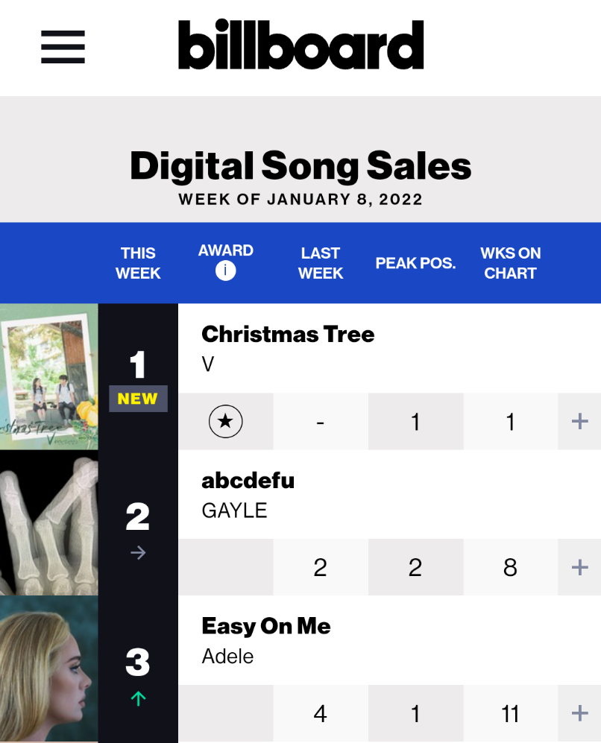This screenshot has height=743, width=601.
Task: Open the Christmas Tree song title
Action: [x=288, y=334]
